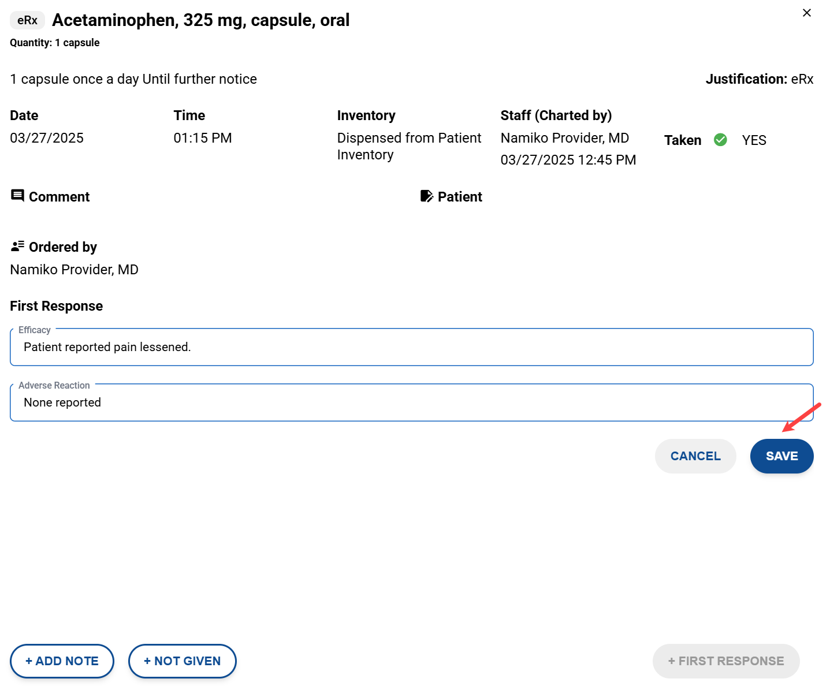Click the greyed-out + First Response button

click(725, 661)
